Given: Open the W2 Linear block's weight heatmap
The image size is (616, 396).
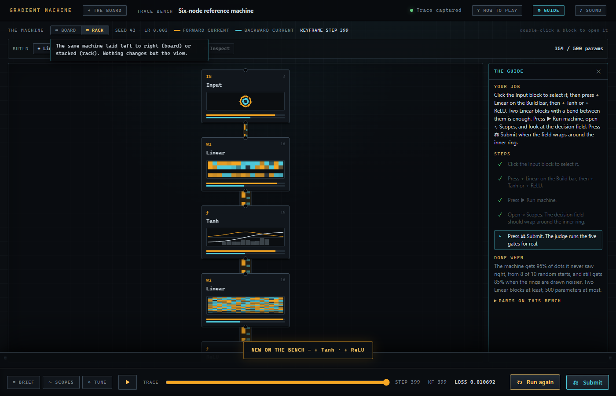Looking at the screenshot, I should point(246,305).
